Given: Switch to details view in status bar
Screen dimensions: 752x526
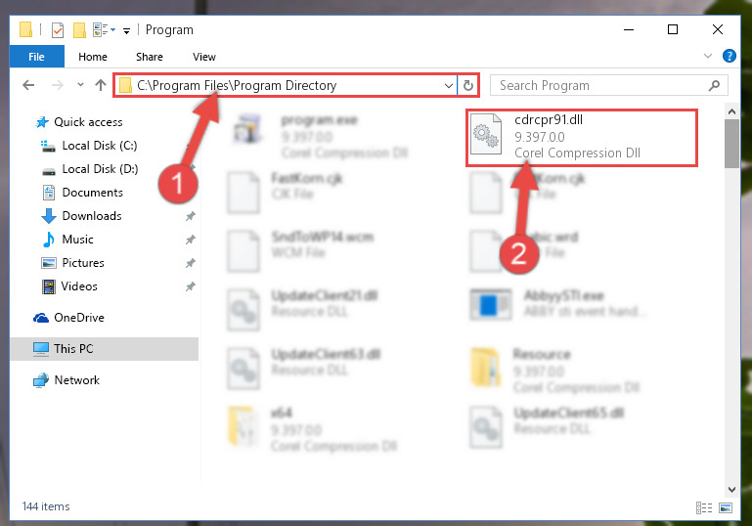Looking at the screenshot, I should (704, 507).
